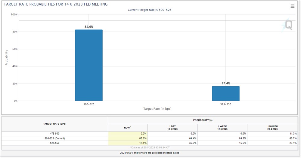This screenshot has height=158, width=301.
Task: Click the 'Current target rate is 500-525' subtitle
Action: pos(150,10)
